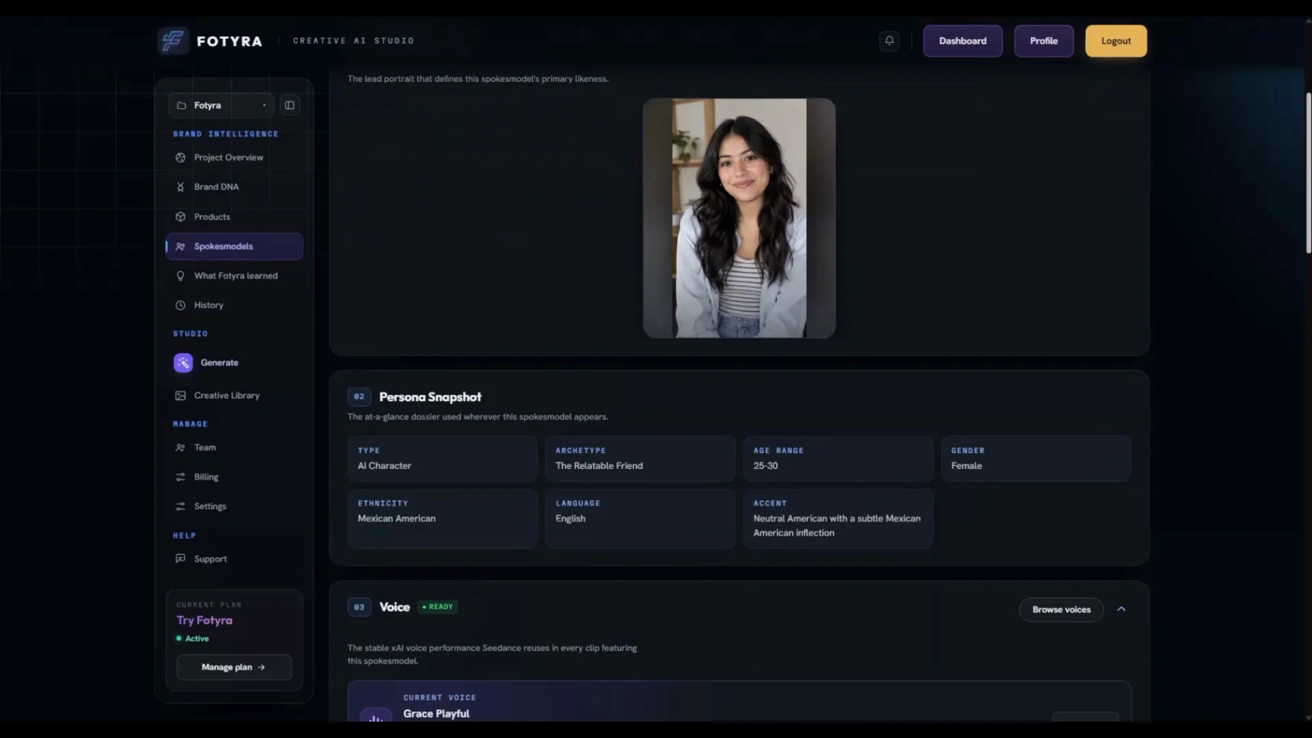Viewport: 1312px width, 738px height.
Task: Click the Settings sliders icon
Action: click(x=180, y=506)
